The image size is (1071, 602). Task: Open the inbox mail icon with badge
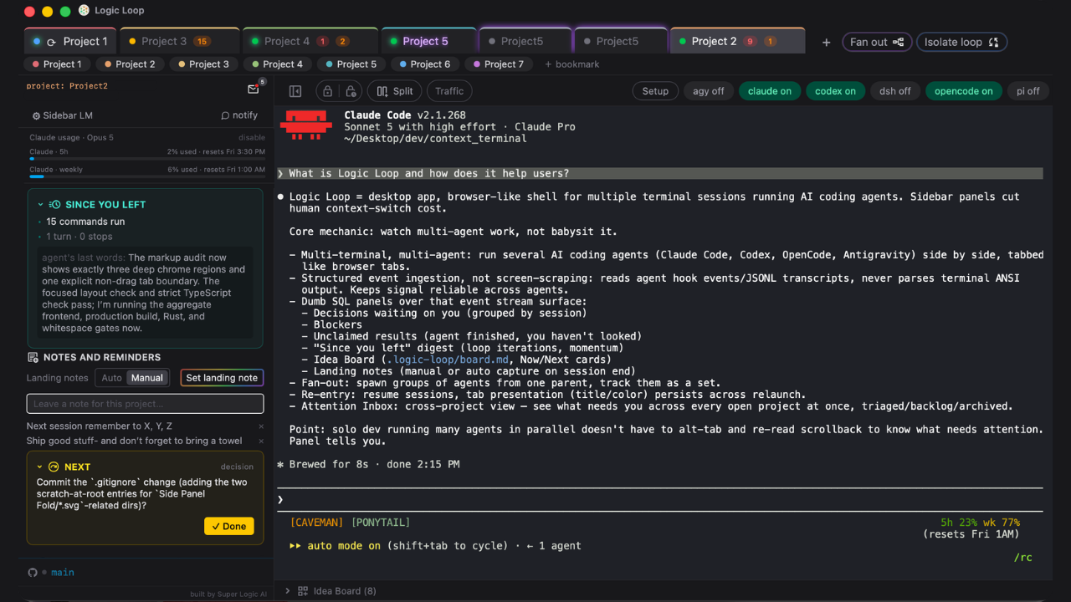pyautogui.click(x=254, y=89)
